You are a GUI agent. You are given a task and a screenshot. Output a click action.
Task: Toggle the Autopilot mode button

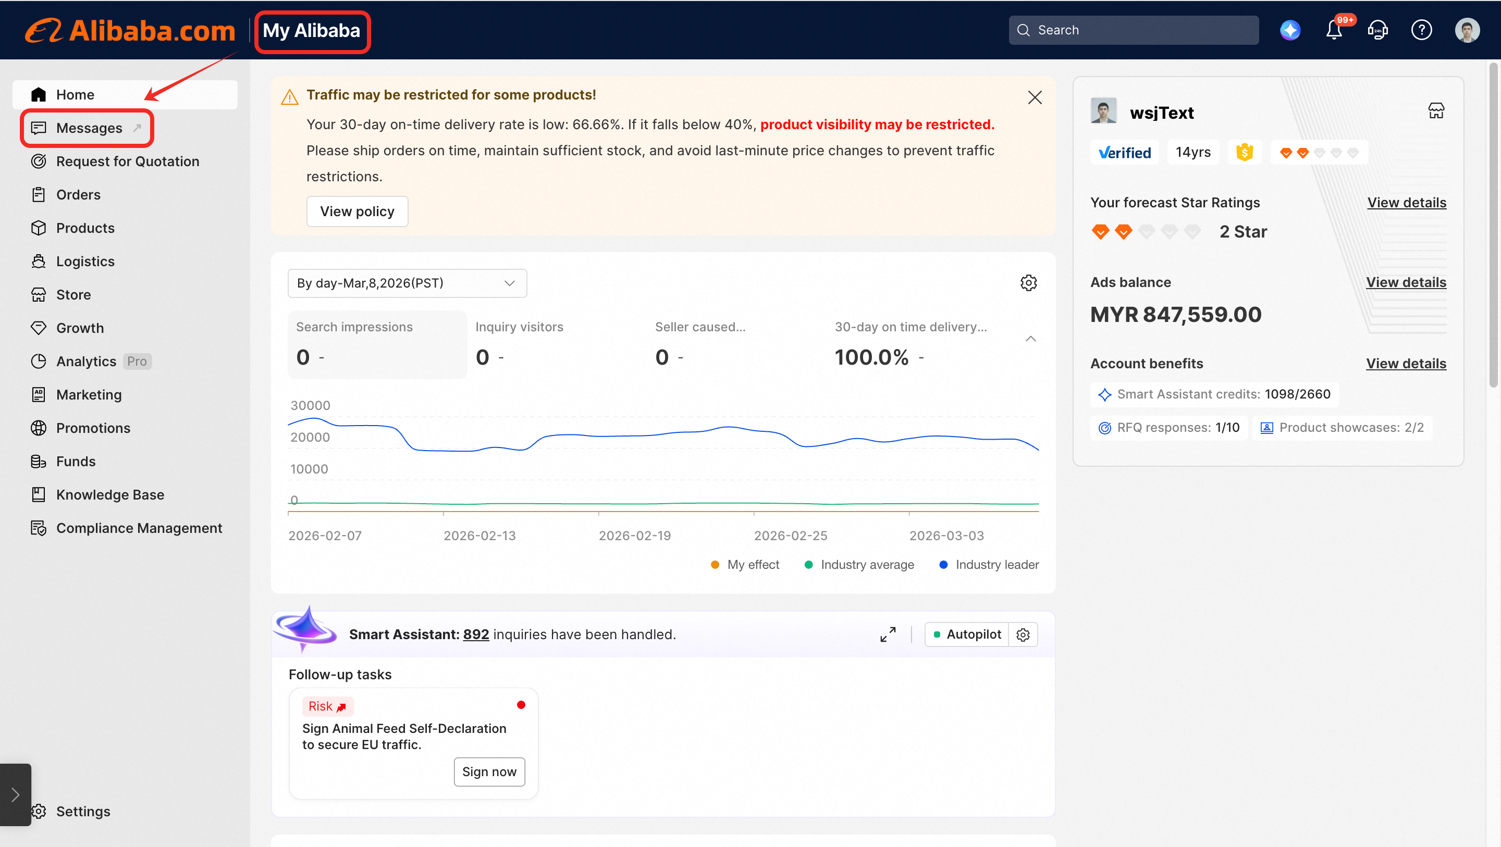(967, 634)
